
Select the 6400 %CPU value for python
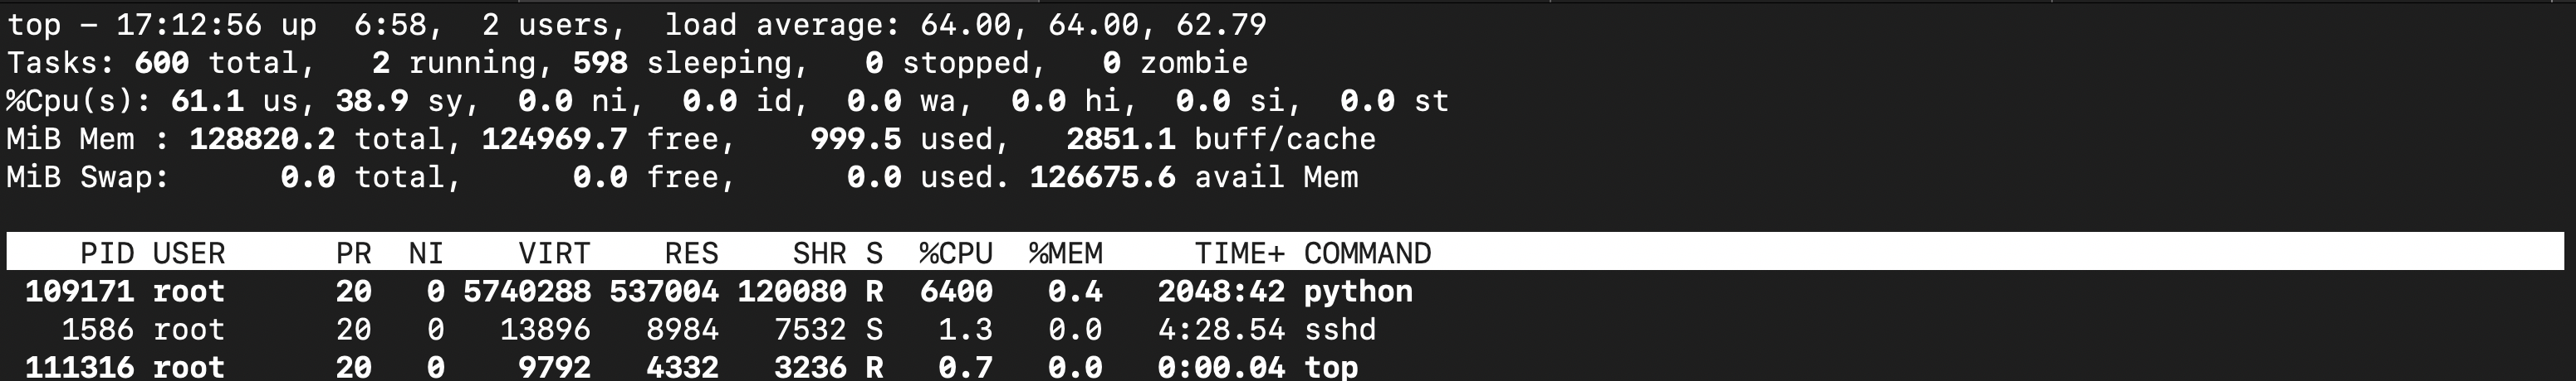956,292
